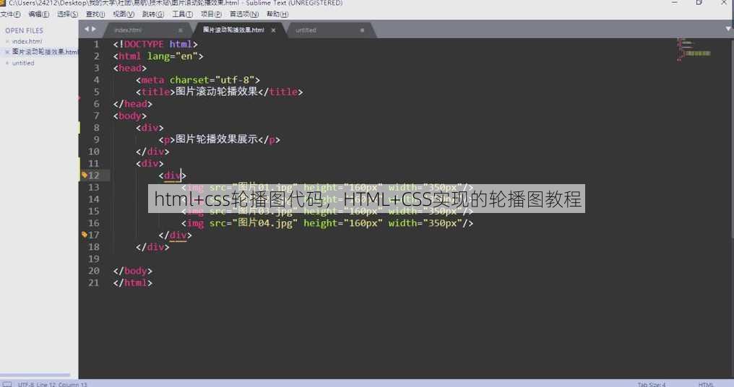Viewport: 734px width, 387px height.
Task: Click the <meta charset="utf-8"> line
Action: coord(197,80)
